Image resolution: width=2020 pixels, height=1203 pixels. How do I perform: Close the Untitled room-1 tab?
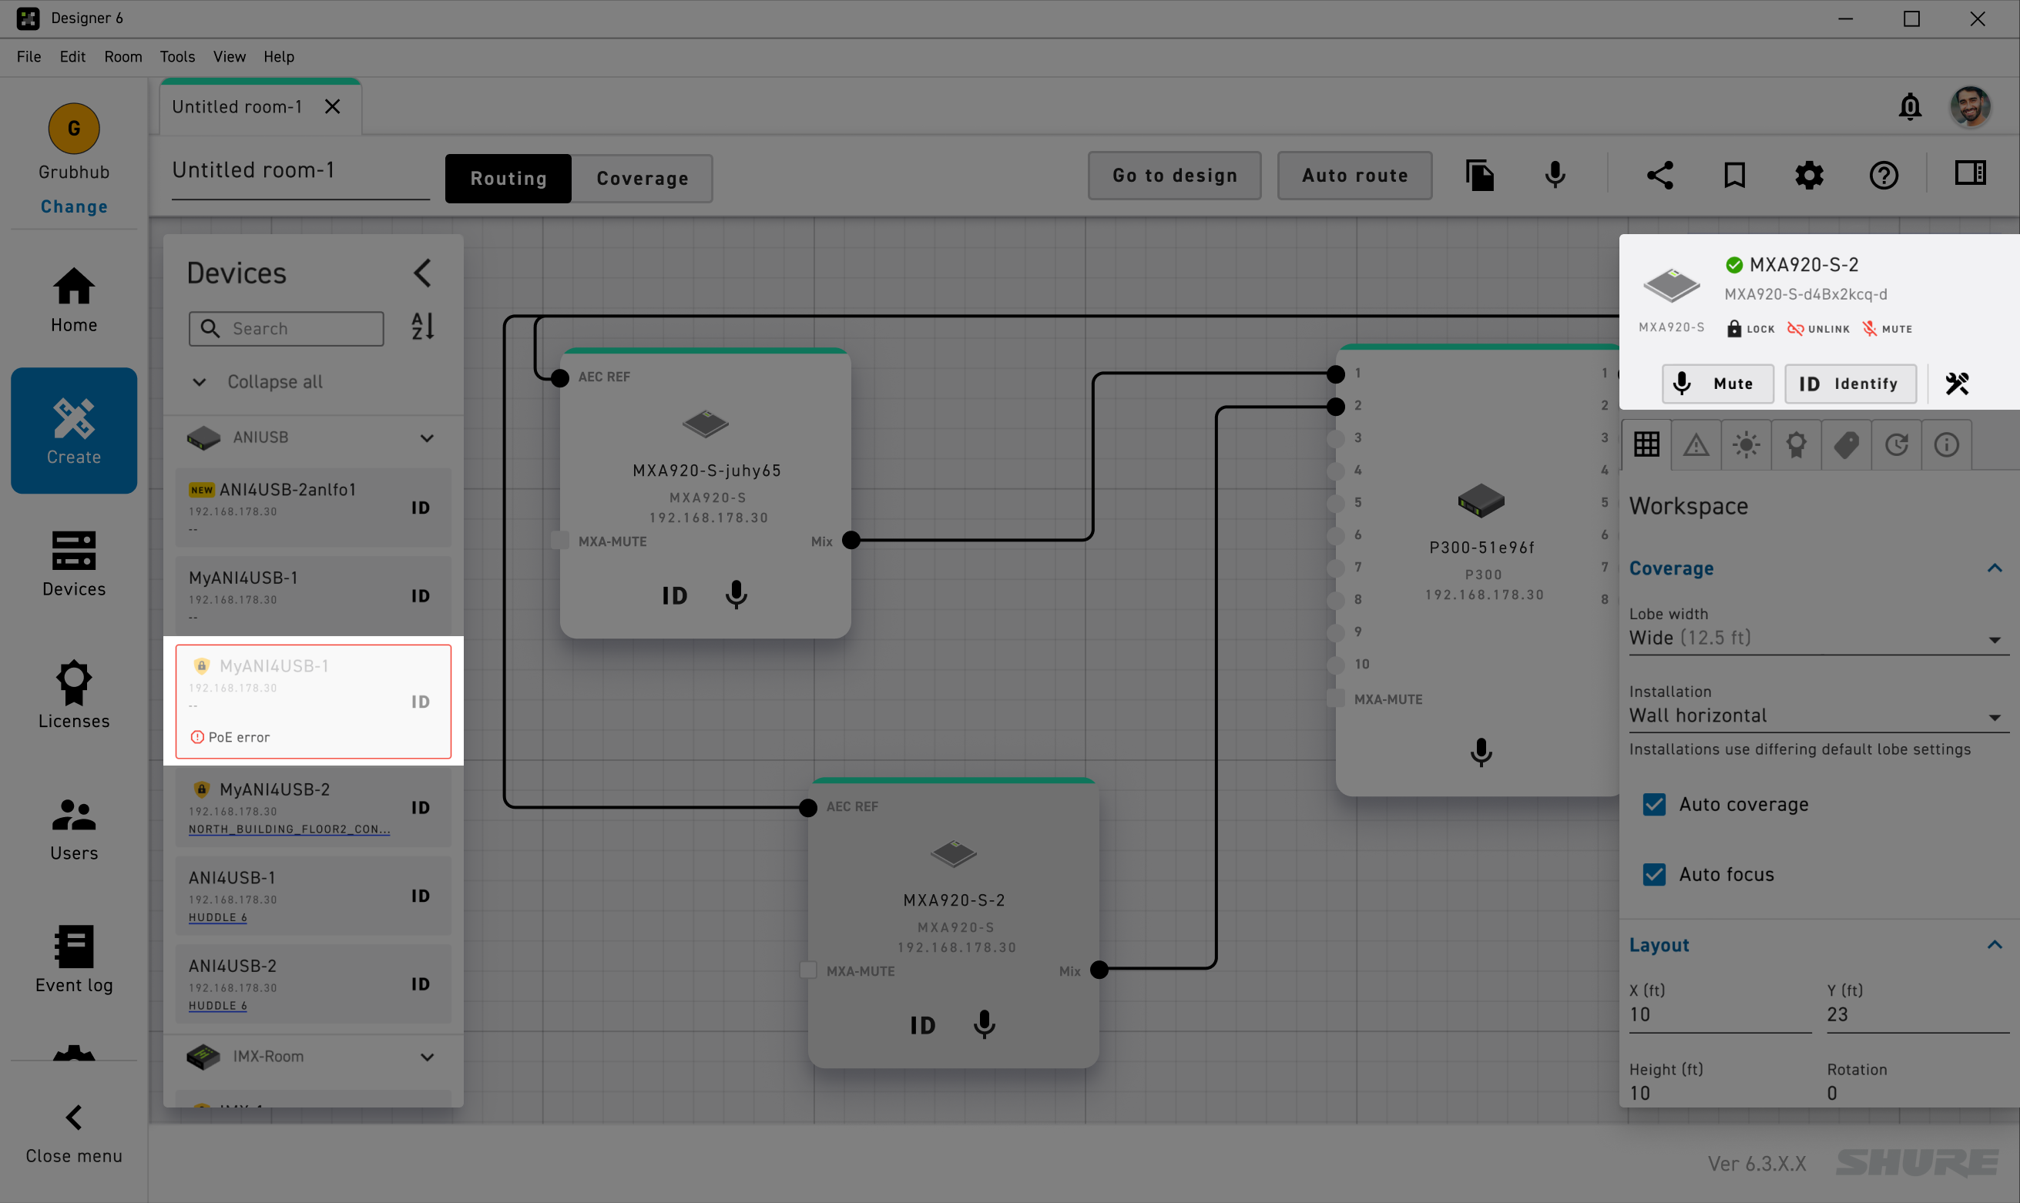pyautogui.click(x=333, y=106)
